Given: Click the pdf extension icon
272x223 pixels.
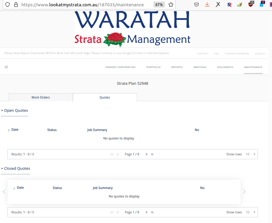Looking at the screenshot, I should click(240, 5).
